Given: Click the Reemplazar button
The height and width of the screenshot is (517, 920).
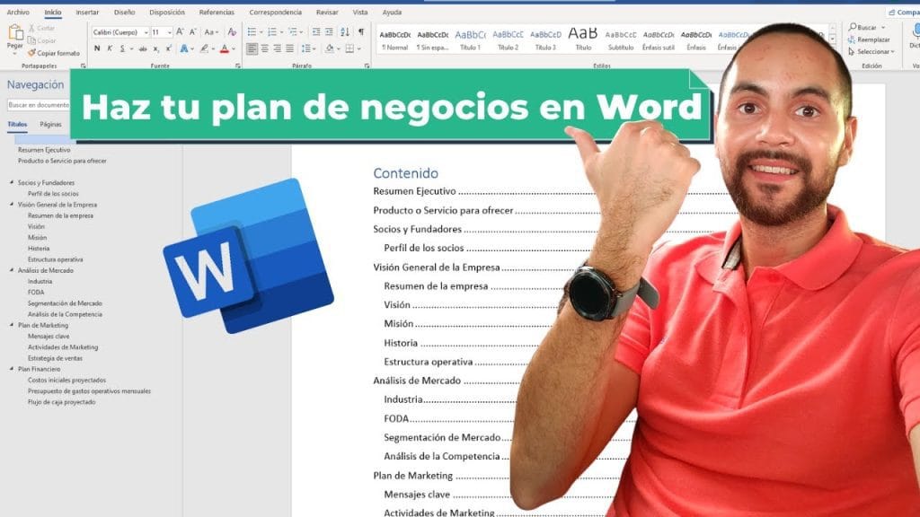Looking at the screenshot, I should tap(869, 39).
